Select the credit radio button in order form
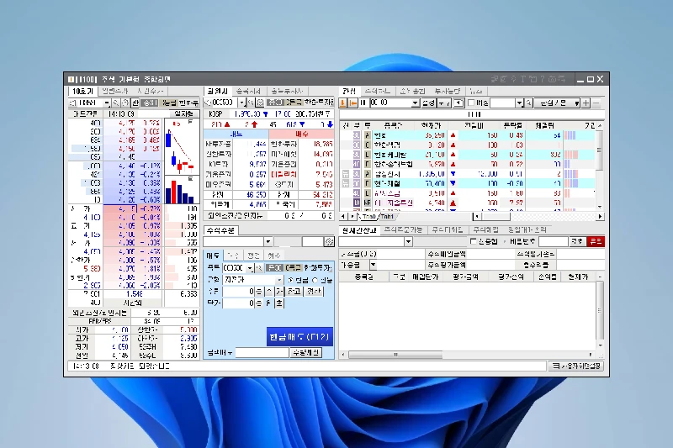The height and width of the screenshot is (448, 673). (315, 280)
